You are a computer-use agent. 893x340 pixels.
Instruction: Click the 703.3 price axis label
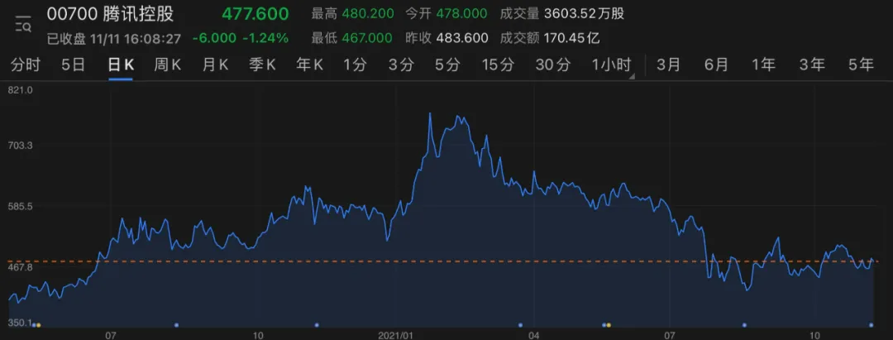(21, 146)
